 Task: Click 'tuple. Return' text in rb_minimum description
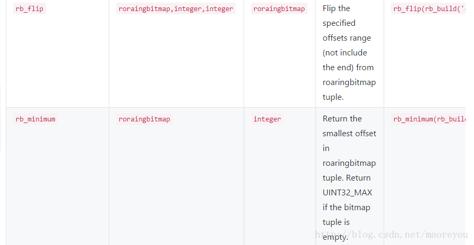pos(347,178)
